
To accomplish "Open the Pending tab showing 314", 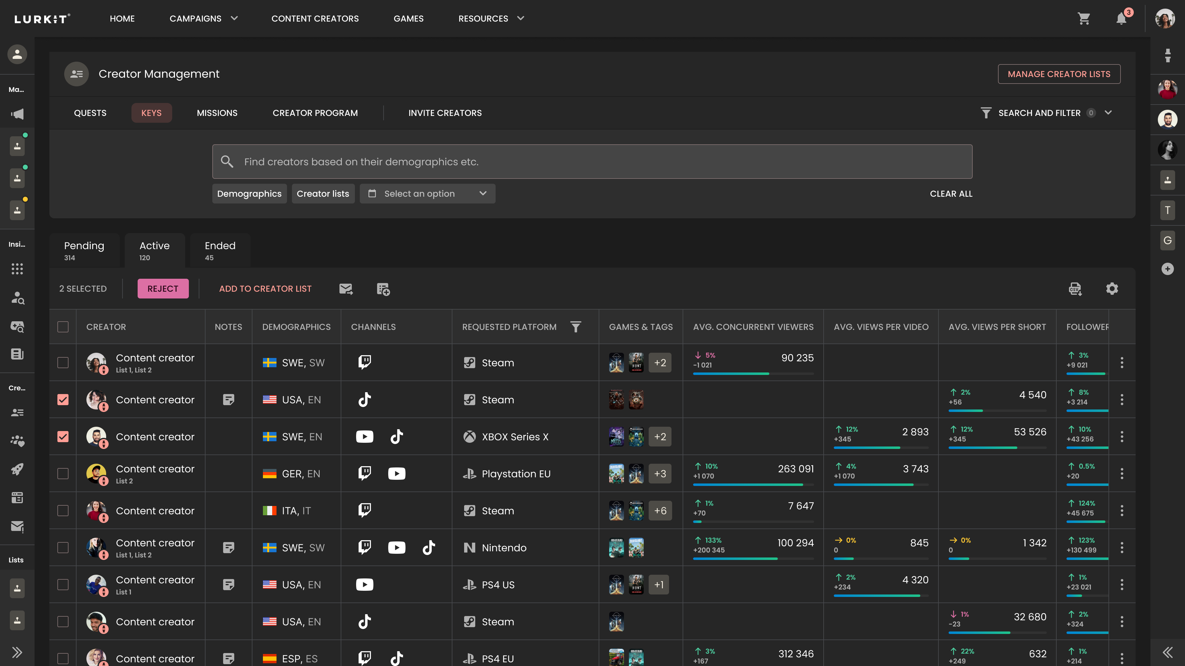I will click(x=84, y=250).
